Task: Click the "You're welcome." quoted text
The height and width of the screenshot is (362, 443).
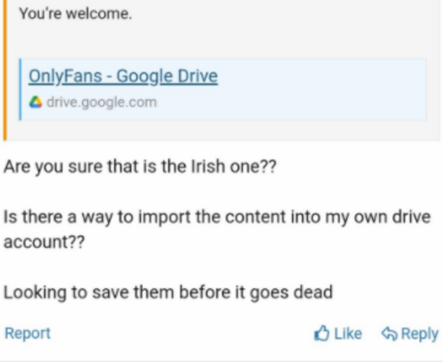Action: [76, 14]
